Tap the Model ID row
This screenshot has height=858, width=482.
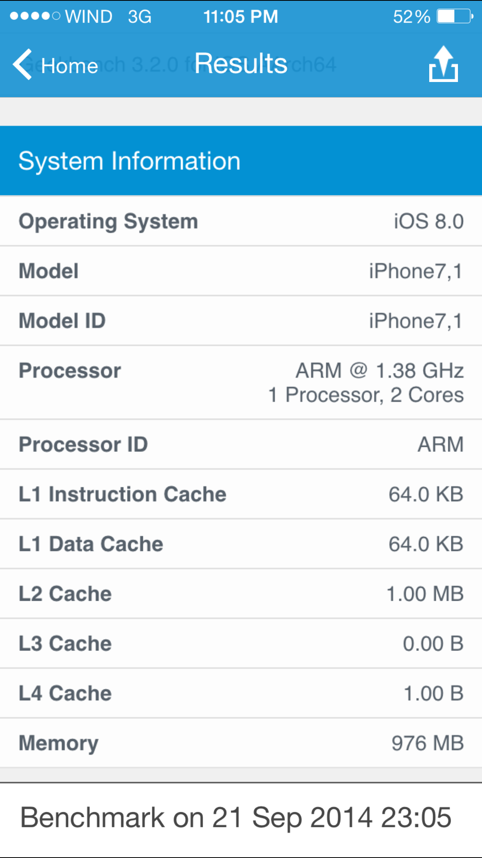(241, 321)
